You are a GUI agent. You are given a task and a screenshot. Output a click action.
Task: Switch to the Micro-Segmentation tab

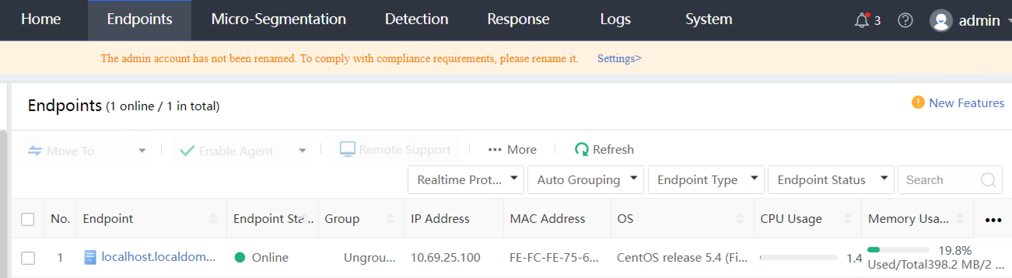278,19
